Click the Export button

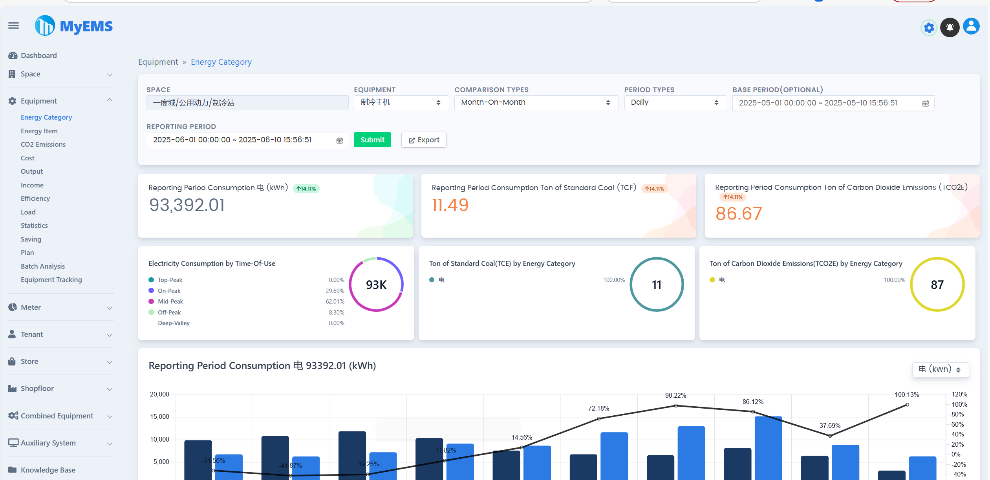(x=424, y=140)
